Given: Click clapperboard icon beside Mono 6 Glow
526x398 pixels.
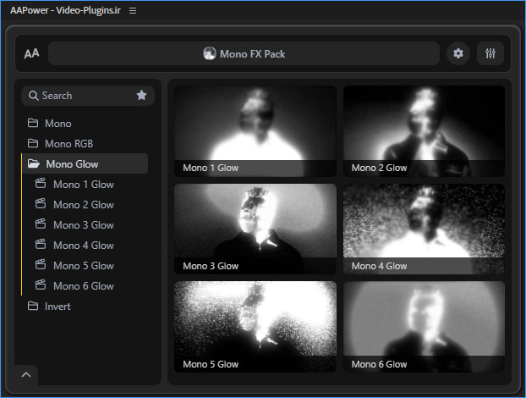Looking at the screenshot, I should coord(41,285).
